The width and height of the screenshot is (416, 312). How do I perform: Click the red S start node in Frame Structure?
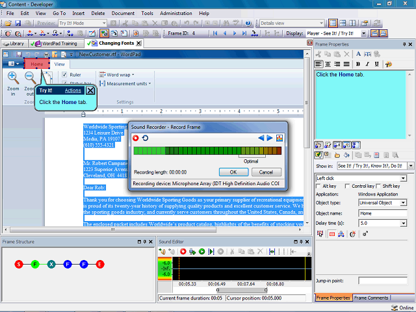[x=19, y=265]
